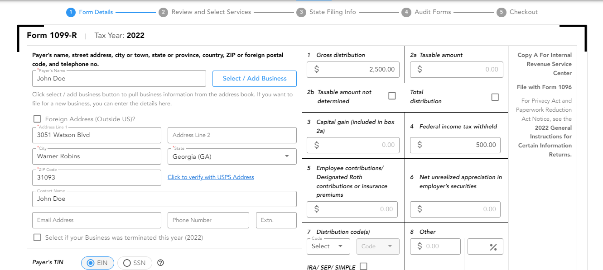Click the verify with USPS Address link
The height and width of the screenshot is (270, 603).
click(211, 177)
